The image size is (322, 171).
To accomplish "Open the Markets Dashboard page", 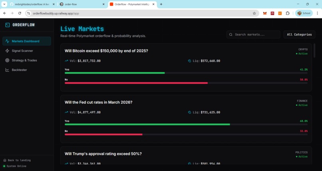I will coord(27,41).
